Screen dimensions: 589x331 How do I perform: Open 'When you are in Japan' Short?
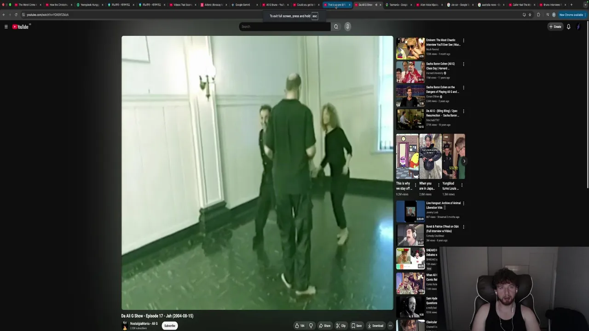pos(430,156)
